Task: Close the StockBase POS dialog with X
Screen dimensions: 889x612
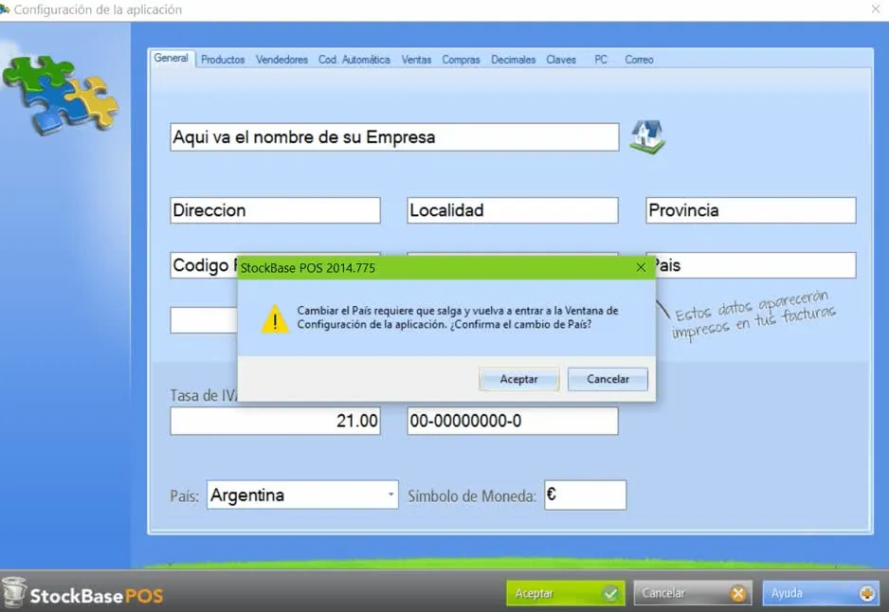Action: pos(641,267)
